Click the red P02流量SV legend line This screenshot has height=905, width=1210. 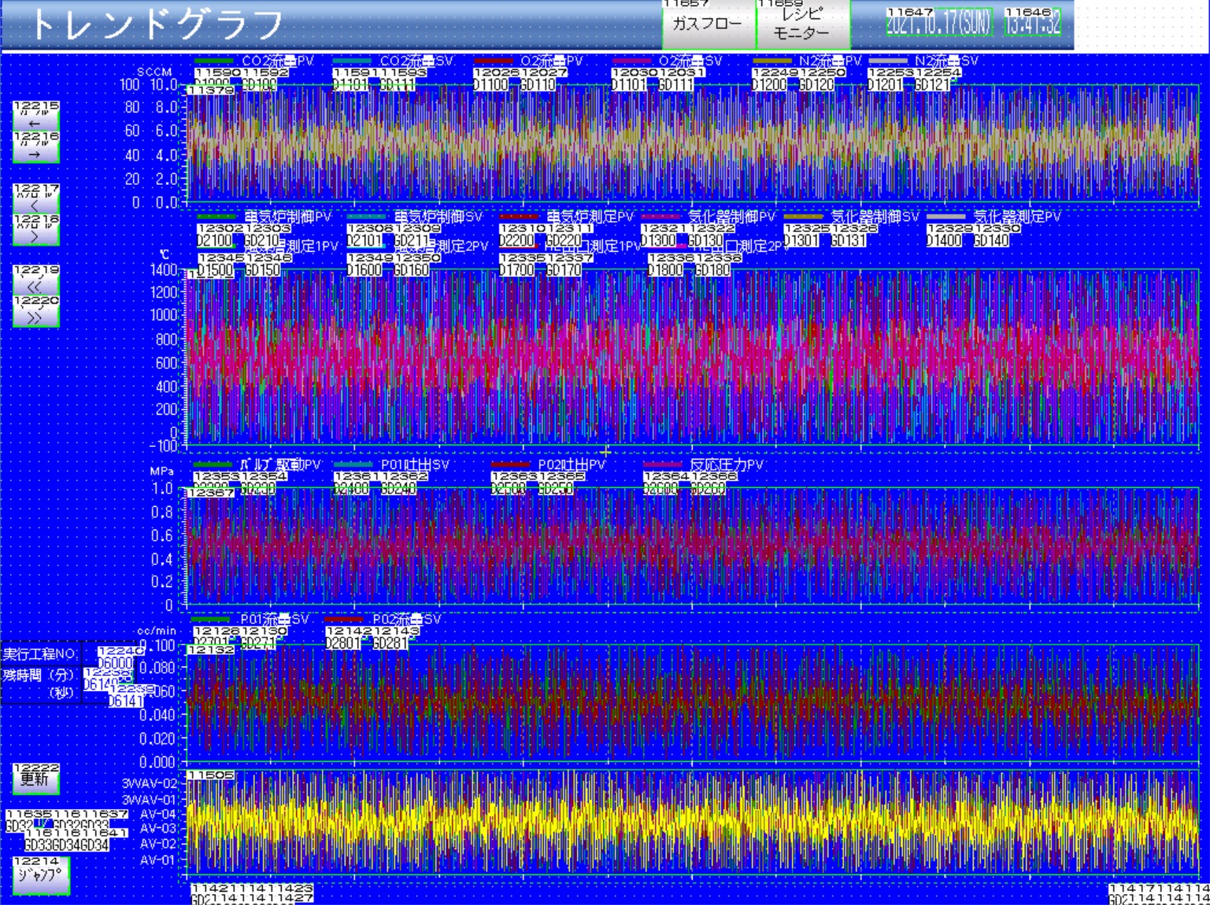344,619
